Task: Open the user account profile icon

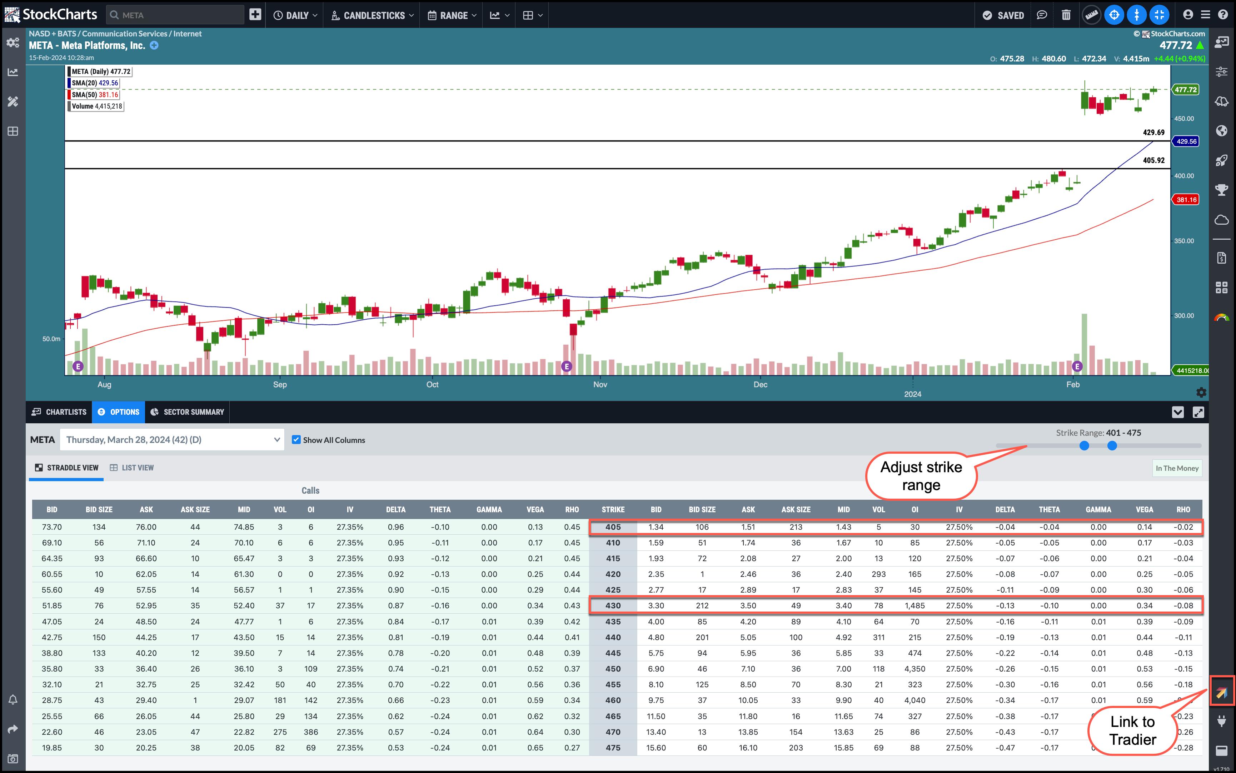Action: (1188, 15)
